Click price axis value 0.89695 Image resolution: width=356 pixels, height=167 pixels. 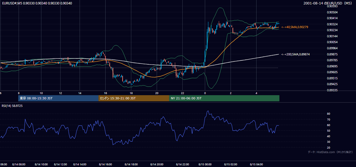click(332, 66)
